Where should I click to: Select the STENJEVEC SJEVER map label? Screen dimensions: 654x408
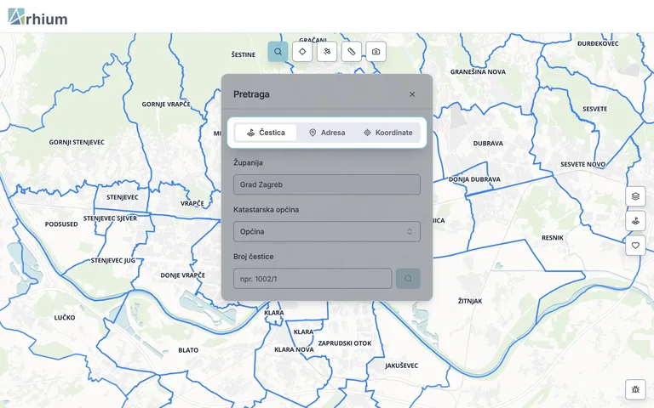pyautogui.click(x=110, y=218)
